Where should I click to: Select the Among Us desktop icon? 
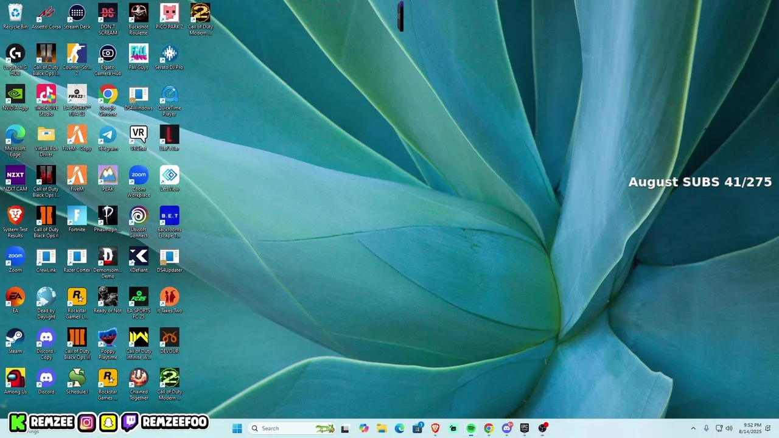(x=15, y=382)
